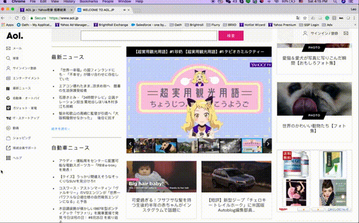
Task: Select the panda carousel thumbnail
Action: point(166,146)
